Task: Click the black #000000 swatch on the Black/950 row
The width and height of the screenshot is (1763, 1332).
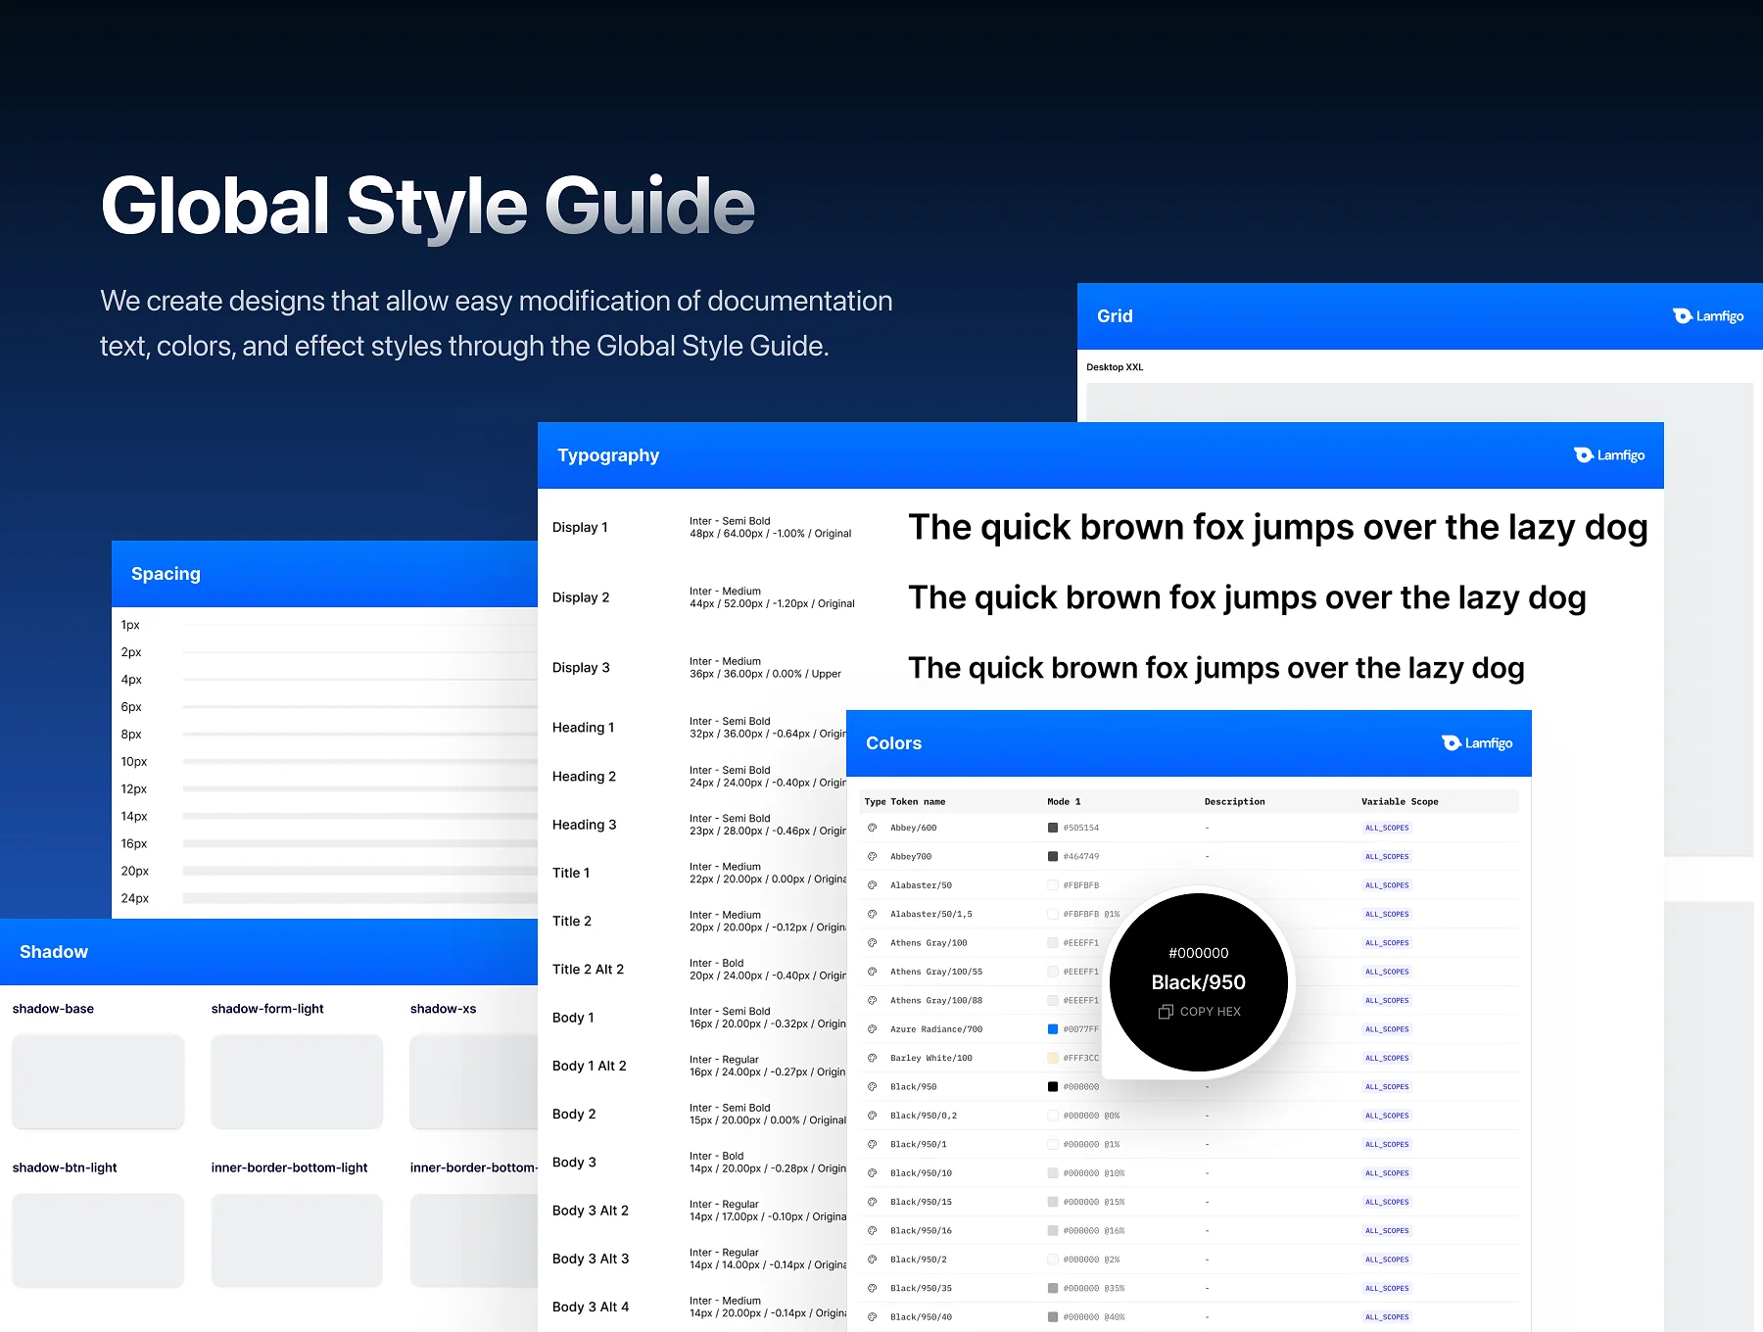Action: [1053, 1087]
